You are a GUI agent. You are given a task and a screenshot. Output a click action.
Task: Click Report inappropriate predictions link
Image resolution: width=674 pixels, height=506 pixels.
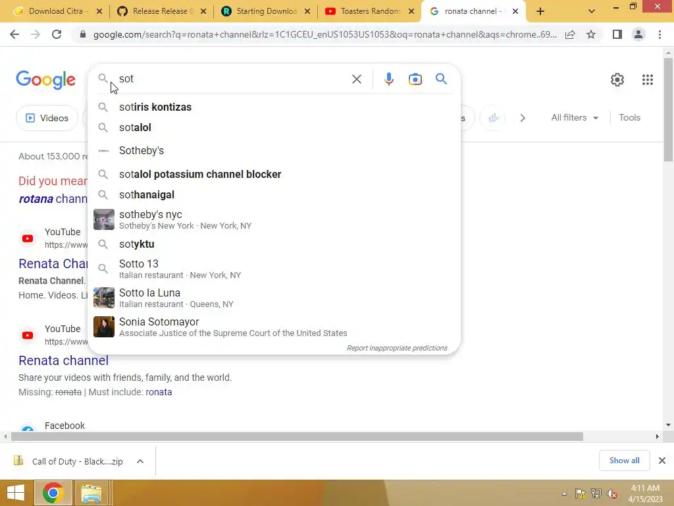coord(397,348)
